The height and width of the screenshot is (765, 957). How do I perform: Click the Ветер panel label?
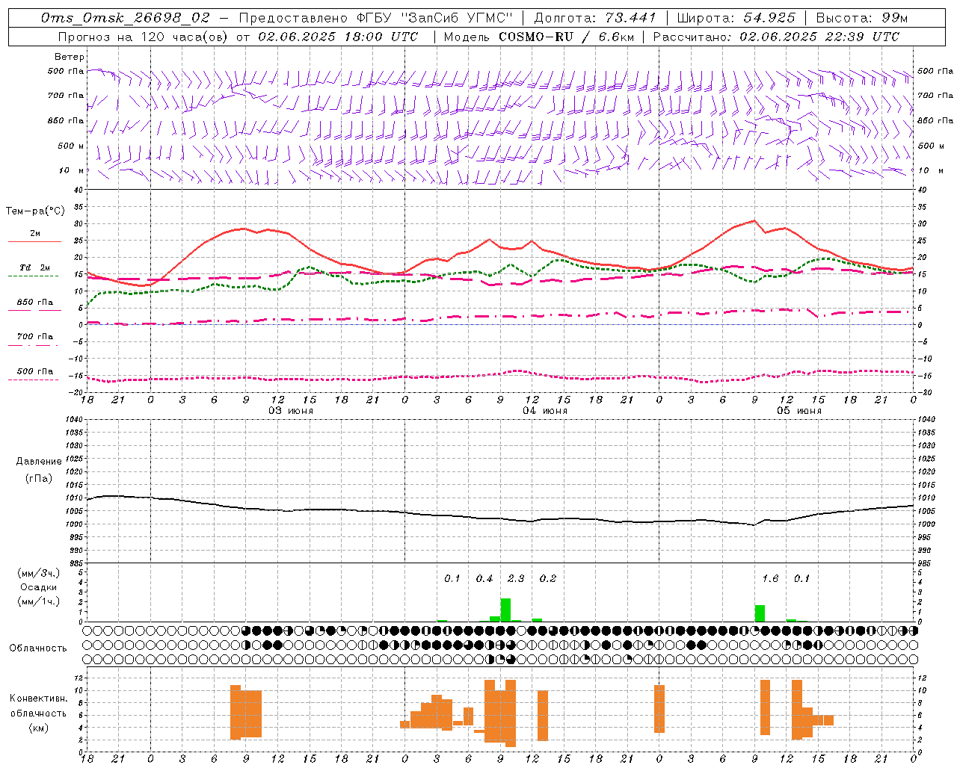[70, 57]
